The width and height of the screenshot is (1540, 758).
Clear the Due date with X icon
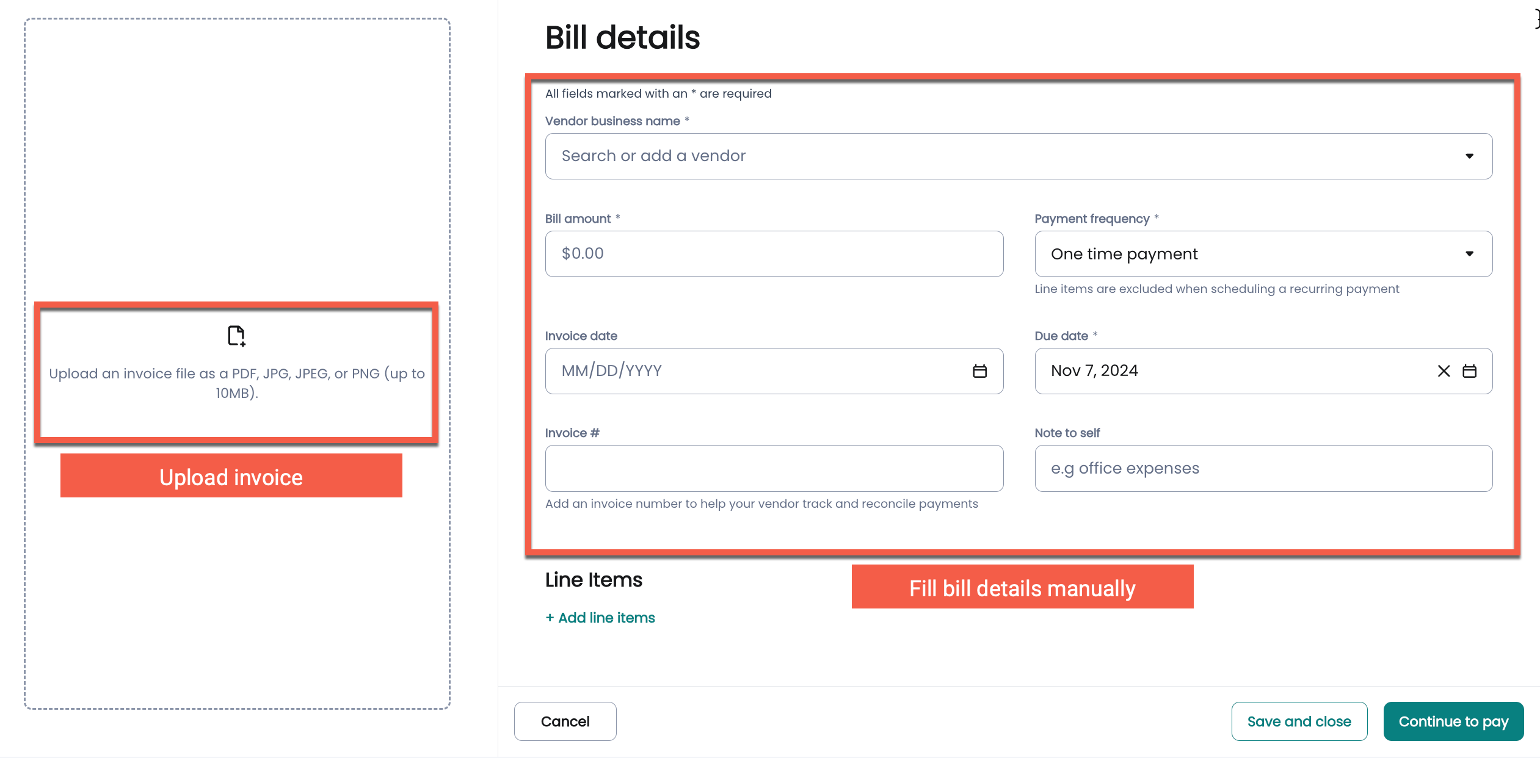pos(1444,371)
